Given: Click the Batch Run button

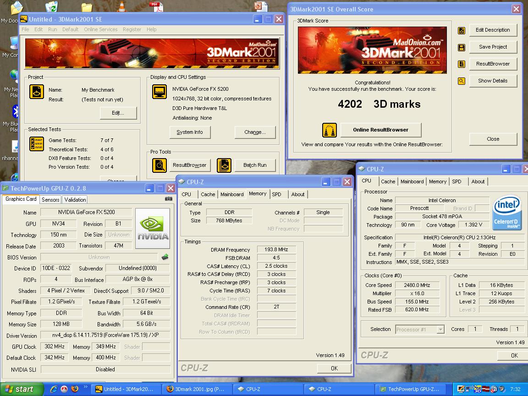Looking at the screenshot, I should pyautogui.click(x=255, y=165).
